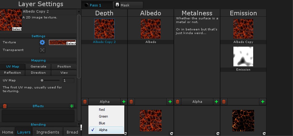Screen dimensions: 293x136
Task: Click the trash icon in Albedo column
Action: [x=131, y=102]
